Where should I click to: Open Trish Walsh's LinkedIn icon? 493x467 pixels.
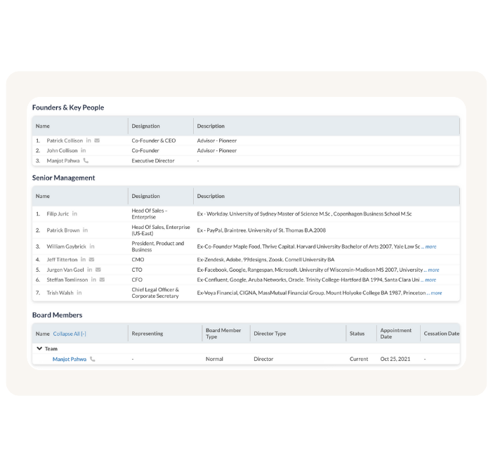(x=79, y=293)
